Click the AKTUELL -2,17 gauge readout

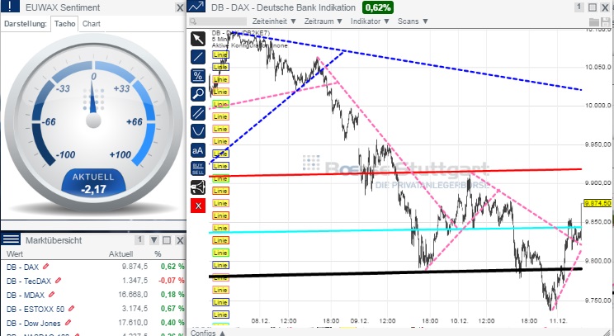tap(93, 183)
